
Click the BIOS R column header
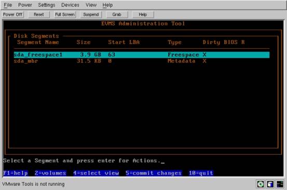(x=234, y=42)
